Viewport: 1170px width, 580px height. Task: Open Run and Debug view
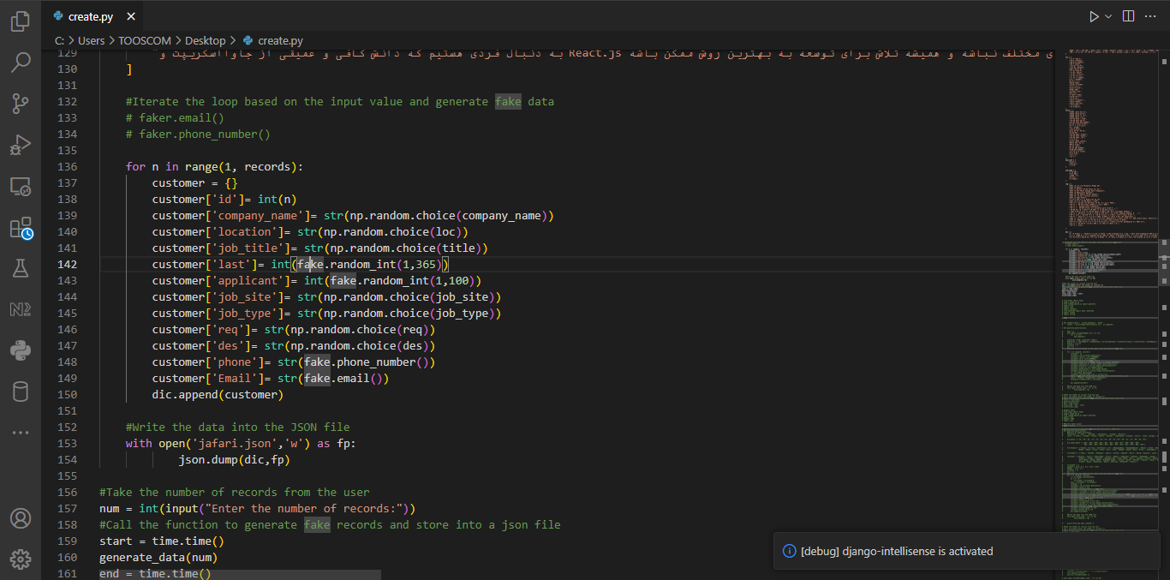coord(20,144)
